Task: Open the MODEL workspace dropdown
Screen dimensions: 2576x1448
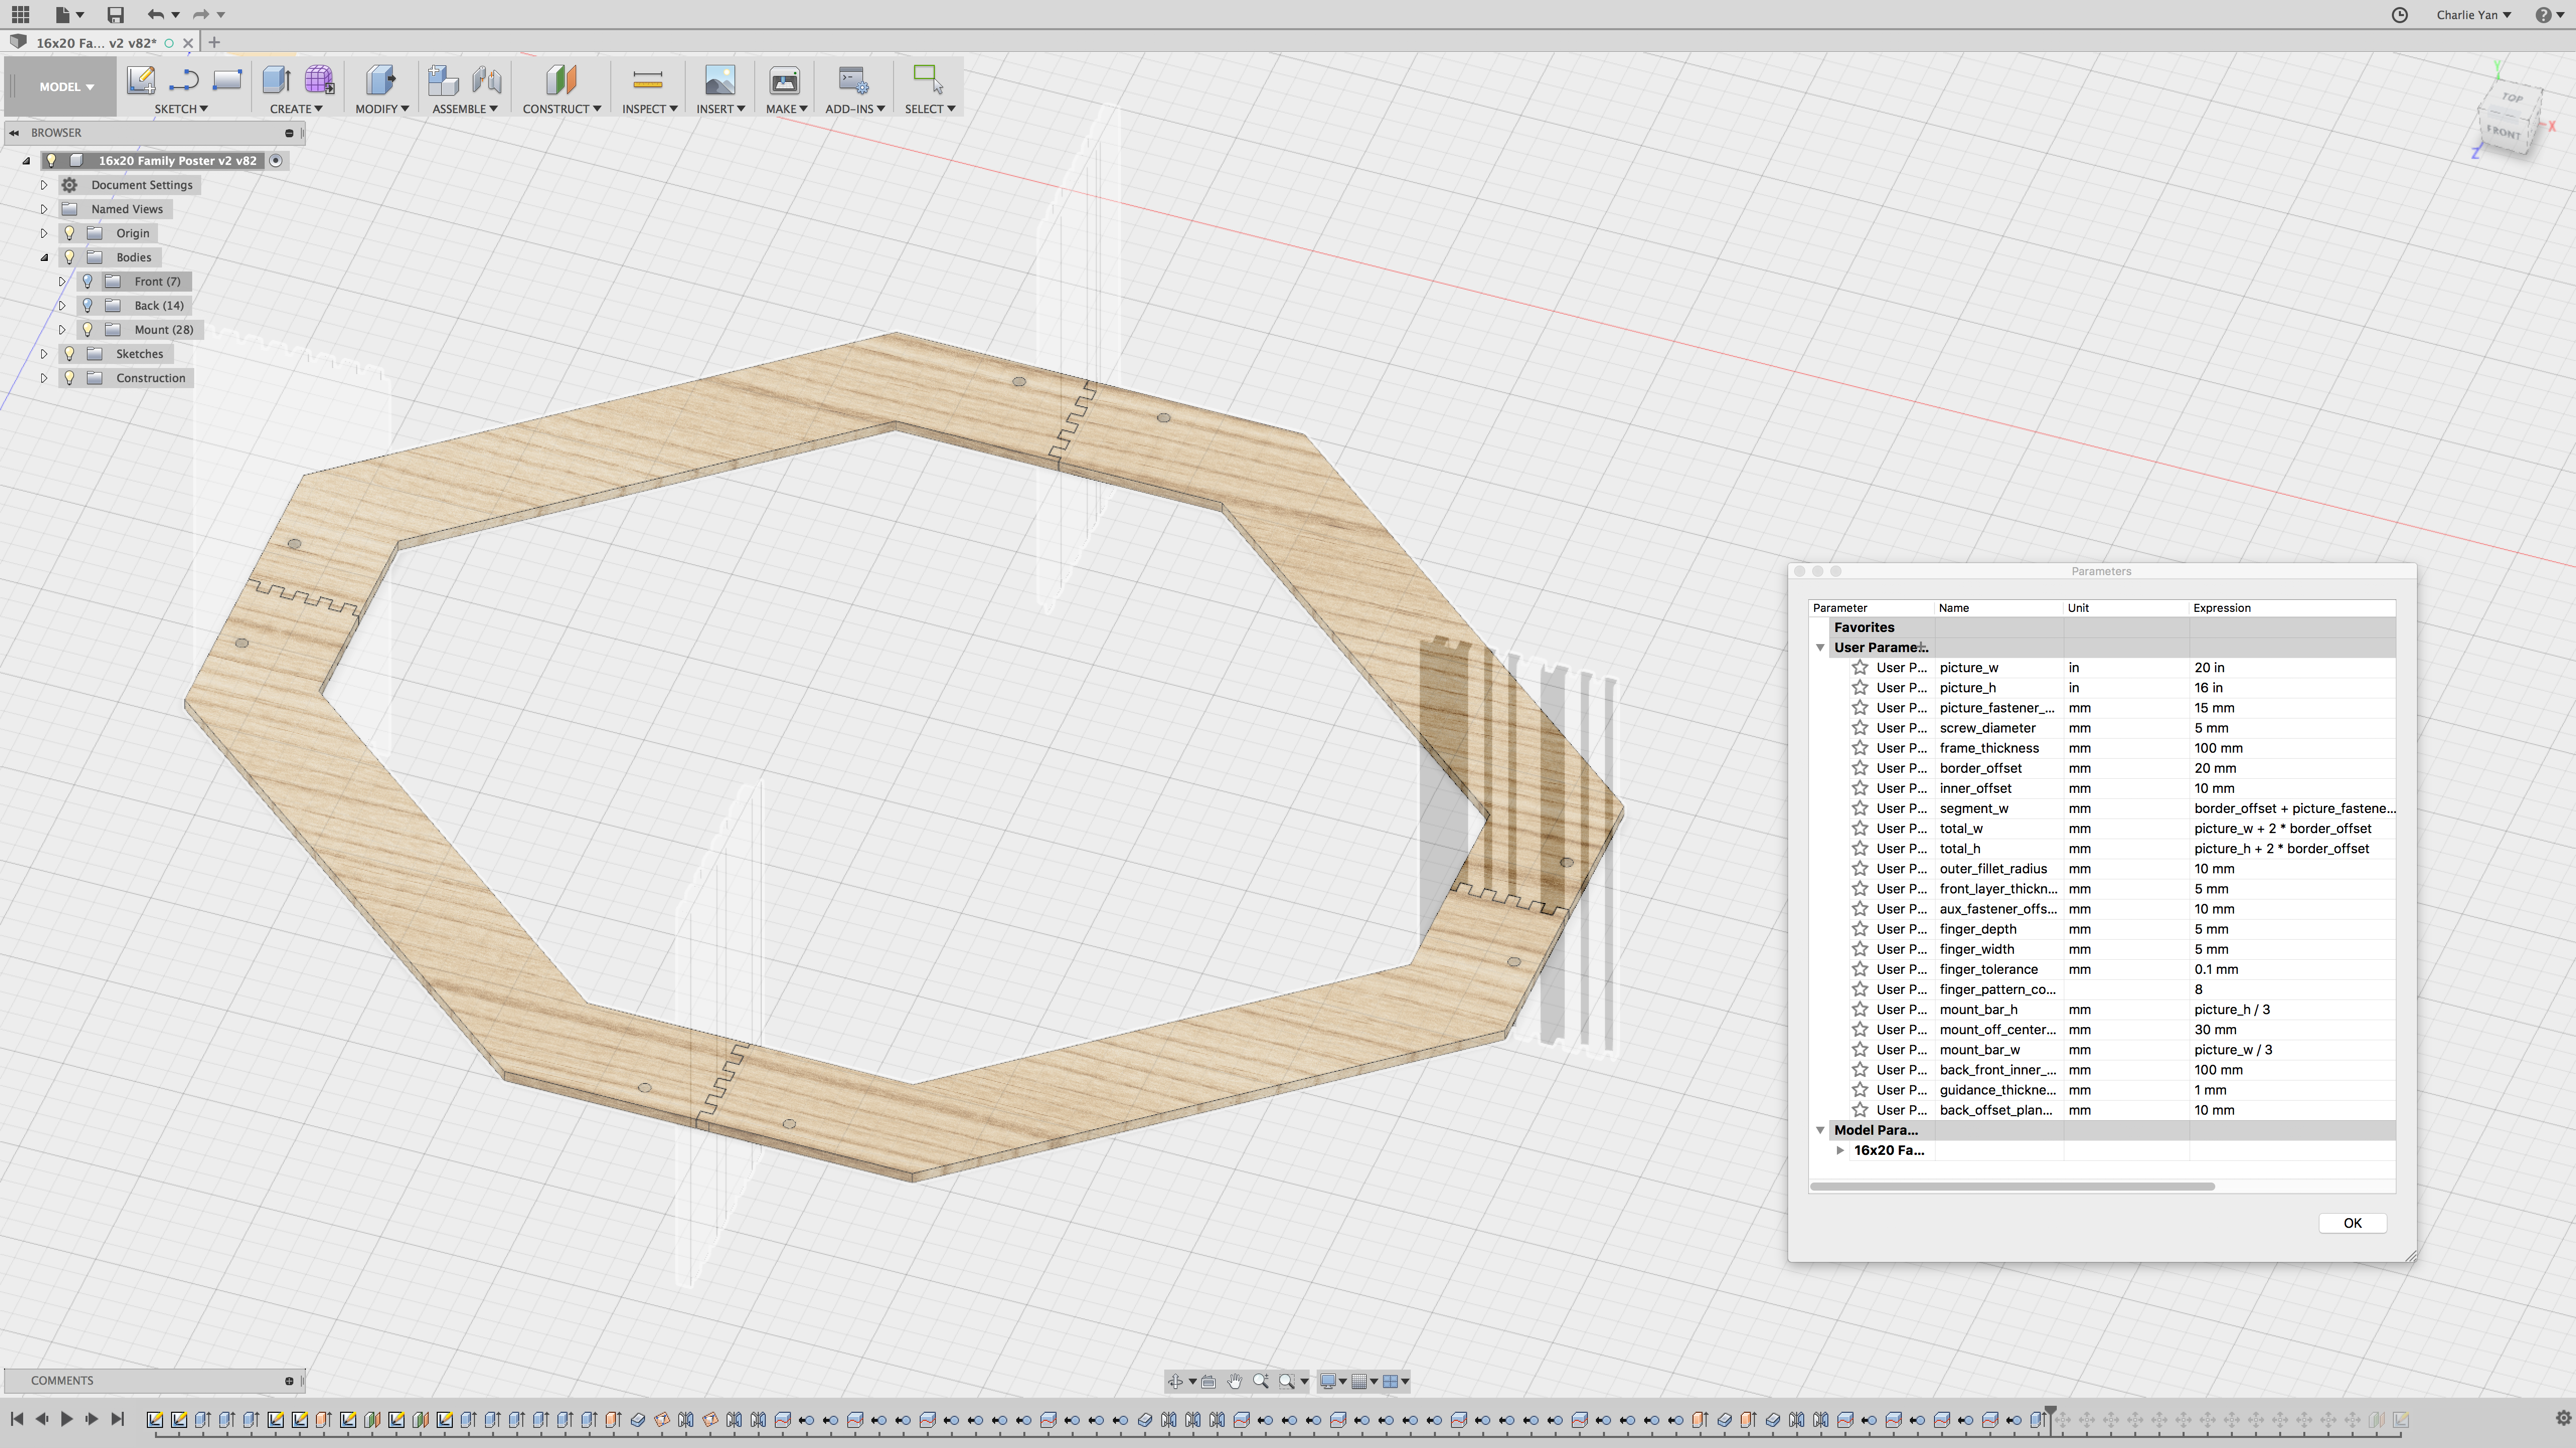Action: (x=66, y=87)
